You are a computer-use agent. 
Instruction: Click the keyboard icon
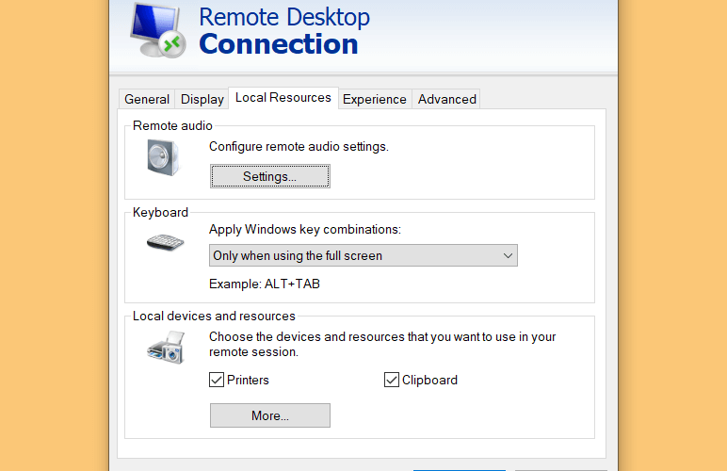click(x=165, y=242)
